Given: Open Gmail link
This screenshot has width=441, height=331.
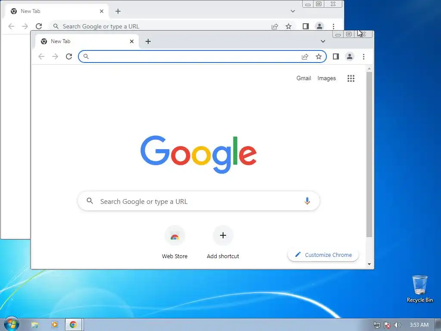Looking at the screenshot, I should coord(304,78).
